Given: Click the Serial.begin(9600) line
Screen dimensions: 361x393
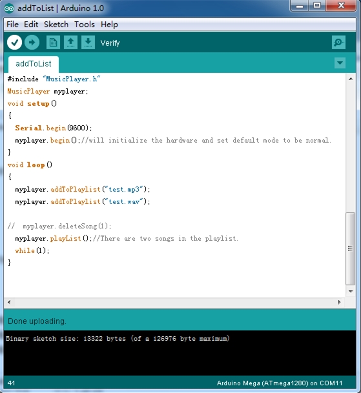Looking at the screenshot, I should (x=54, y=128).
